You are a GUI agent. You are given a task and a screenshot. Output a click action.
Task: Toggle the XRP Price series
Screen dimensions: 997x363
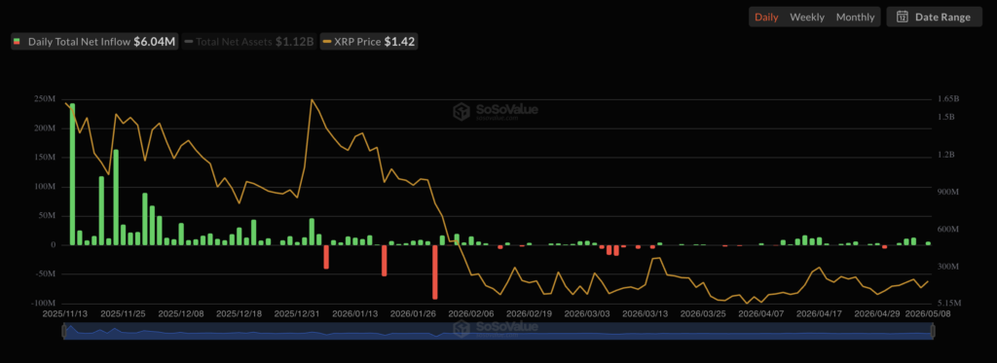tap(368, 42)
